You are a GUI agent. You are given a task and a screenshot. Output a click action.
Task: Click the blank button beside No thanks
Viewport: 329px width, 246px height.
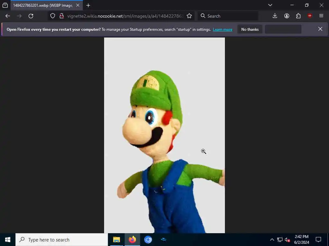click(283, 29)
